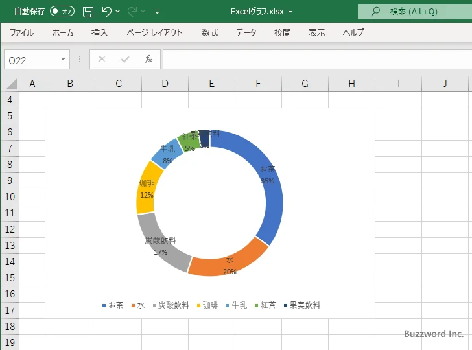Select column D header

pos(165,84)
